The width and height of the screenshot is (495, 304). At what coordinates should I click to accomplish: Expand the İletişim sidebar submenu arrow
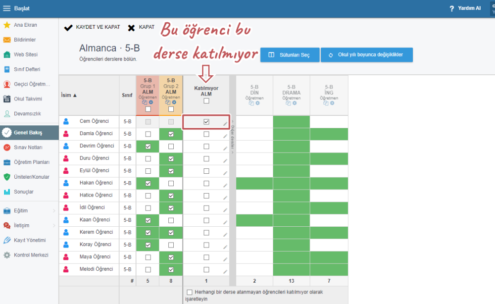(x=54, y=225)
